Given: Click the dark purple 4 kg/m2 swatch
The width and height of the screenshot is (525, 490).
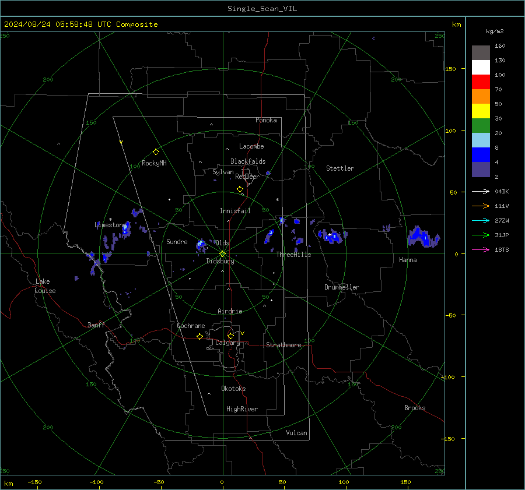Looking at the screenshot, I should [481, 169].
